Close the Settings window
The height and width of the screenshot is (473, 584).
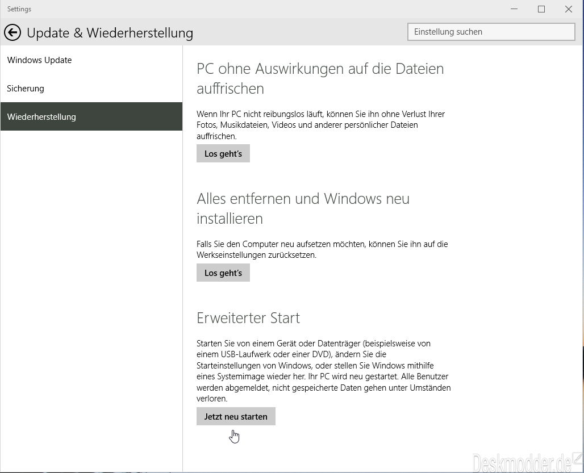[x=568, y=9]
